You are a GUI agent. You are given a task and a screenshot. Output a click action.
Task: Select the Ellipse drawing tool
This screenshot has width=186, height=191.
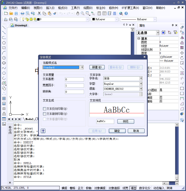click(4, 73)
